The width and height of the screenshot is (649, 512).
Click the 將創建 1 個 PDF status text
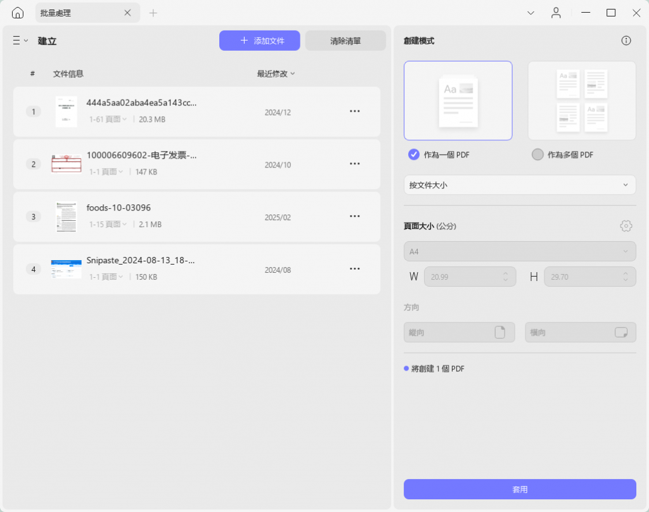[x=438, y=369]
